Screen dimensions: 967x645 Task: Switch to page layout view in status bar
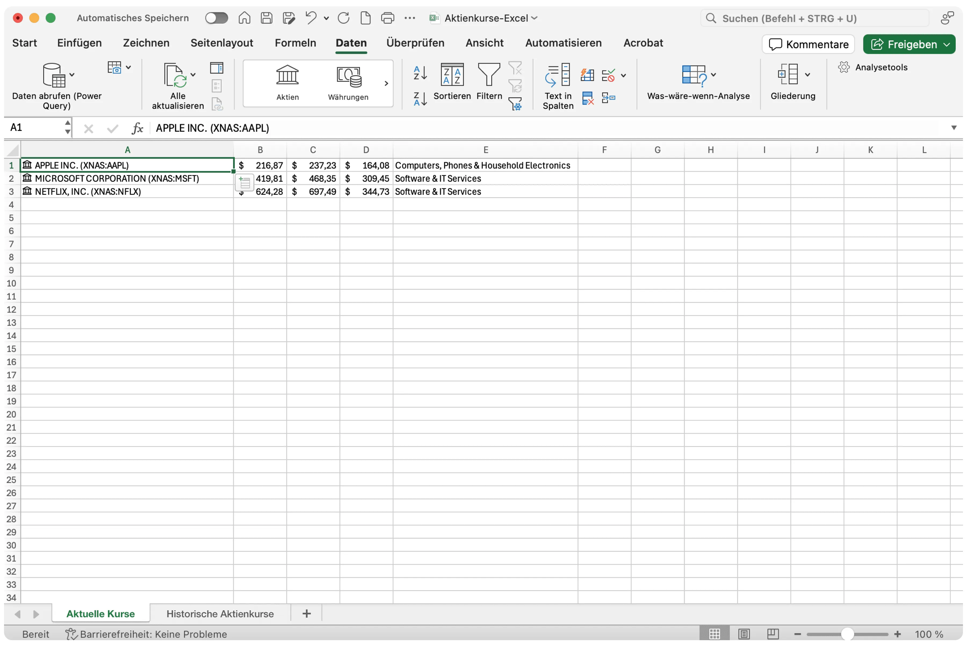pos(744,634)
